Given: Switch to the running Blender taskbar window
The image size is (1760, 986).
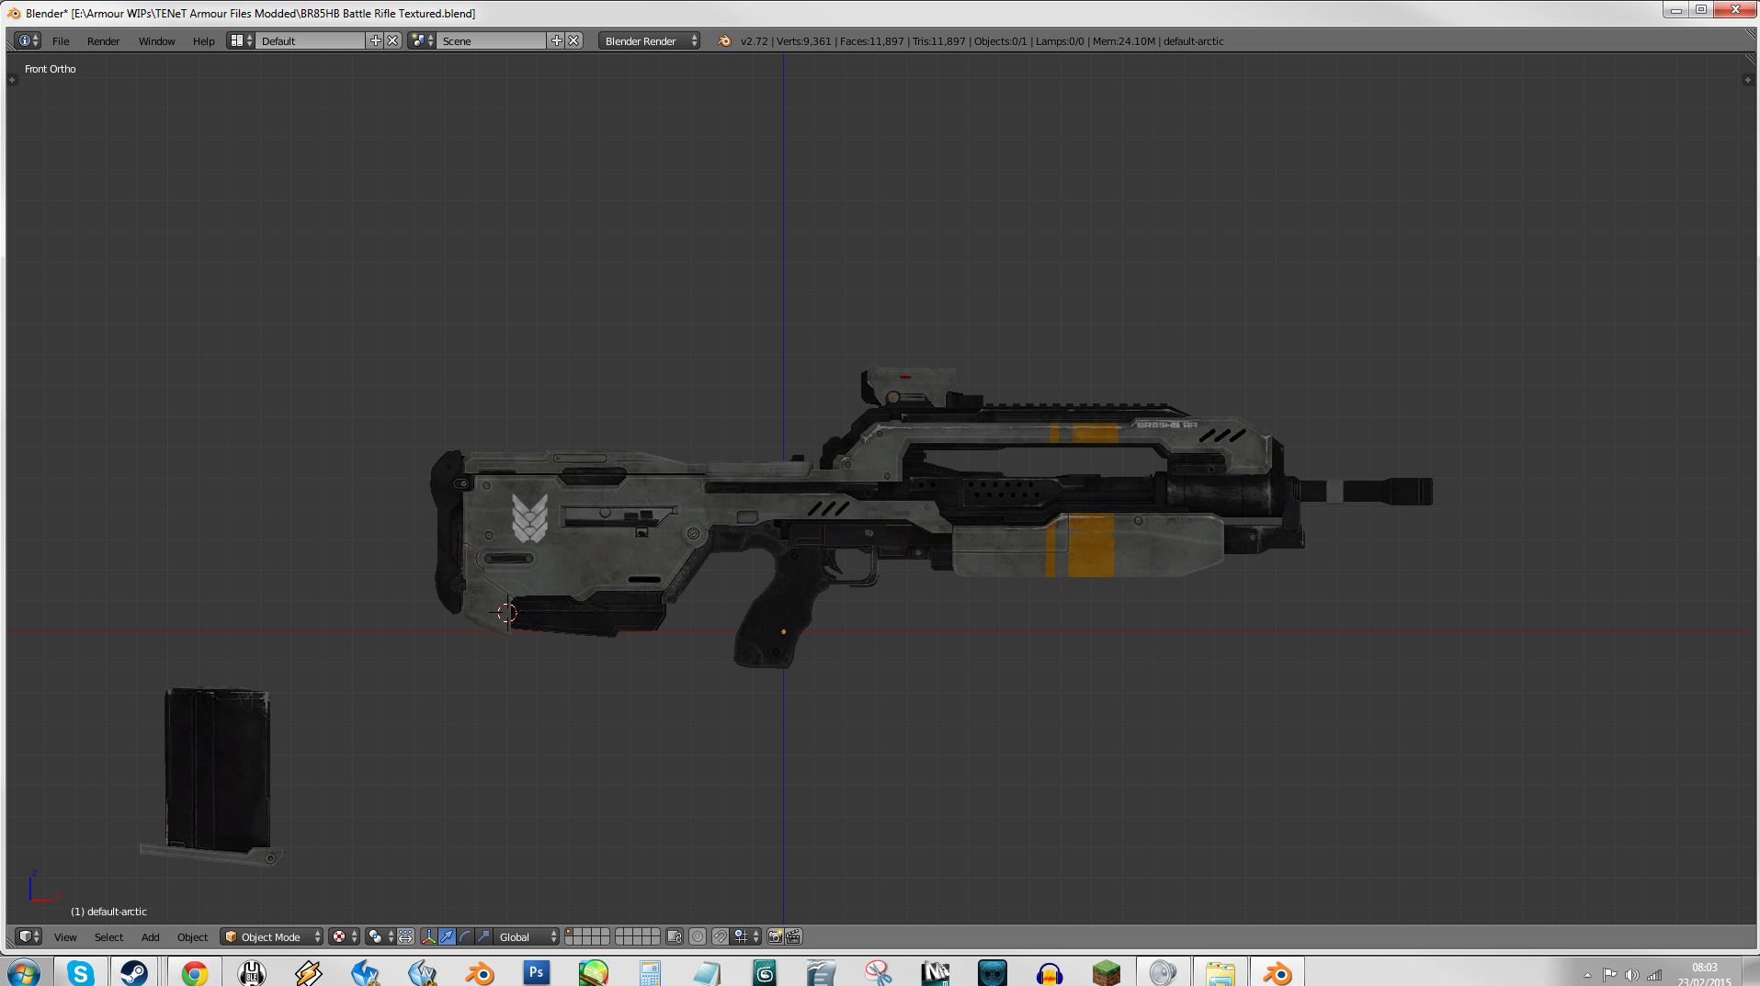Looking at the screenshot, I should [x=1277, y=972].
